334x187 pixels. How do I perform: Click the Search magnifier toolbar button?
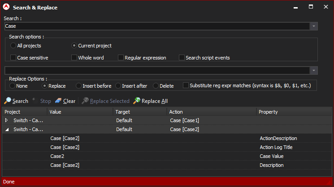point(16,101)
